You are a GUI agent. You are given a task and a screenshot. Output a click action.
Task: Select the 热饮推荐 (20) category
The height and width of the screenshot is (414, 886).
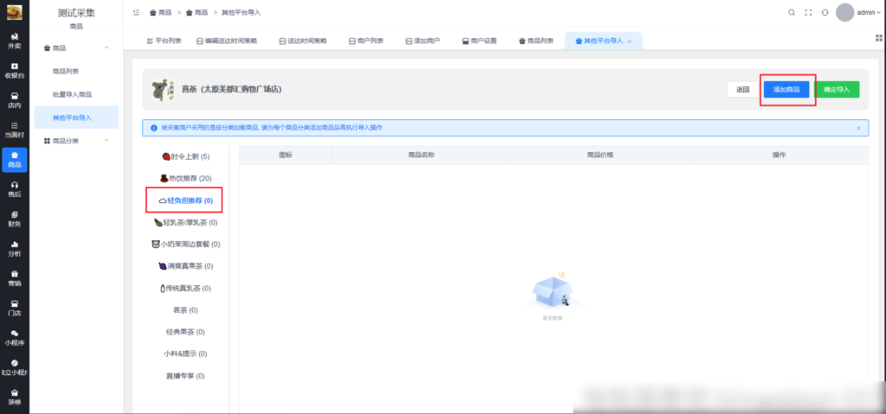[x=185, y=178]
